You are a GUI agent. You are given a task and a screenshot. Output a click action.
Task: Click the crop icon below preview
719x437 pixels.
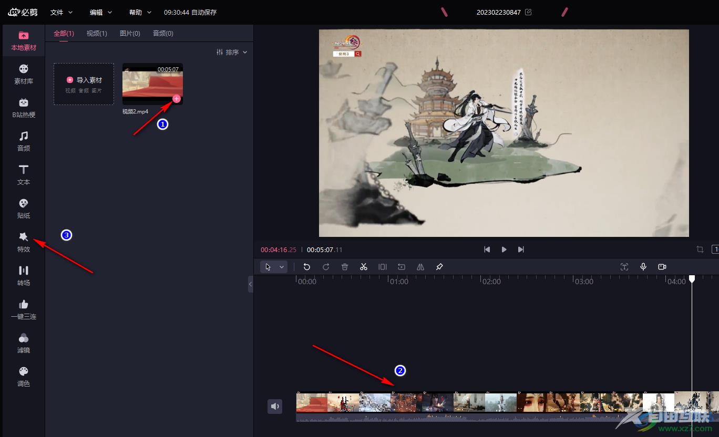700,249
